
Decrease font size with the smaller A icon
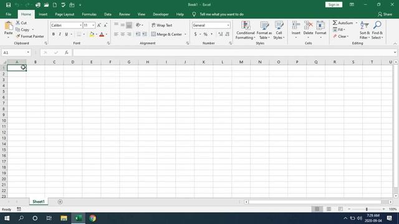coord(105,25)
